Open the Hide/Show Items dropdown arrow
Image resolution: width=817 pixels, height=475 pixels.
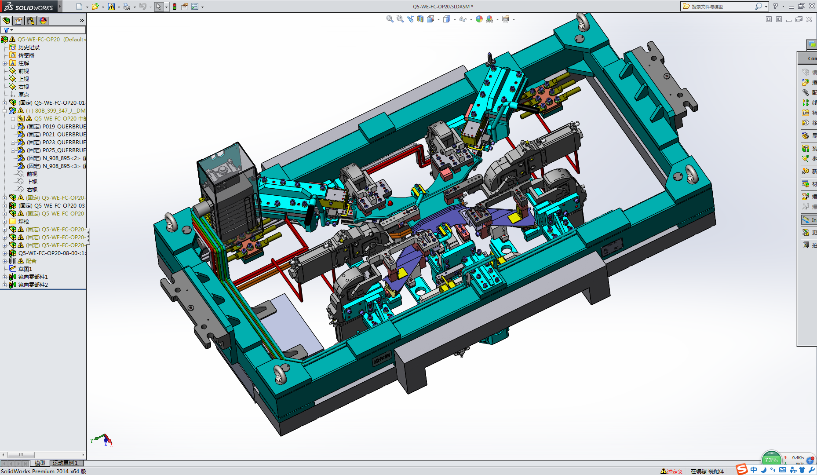point(471,19)
